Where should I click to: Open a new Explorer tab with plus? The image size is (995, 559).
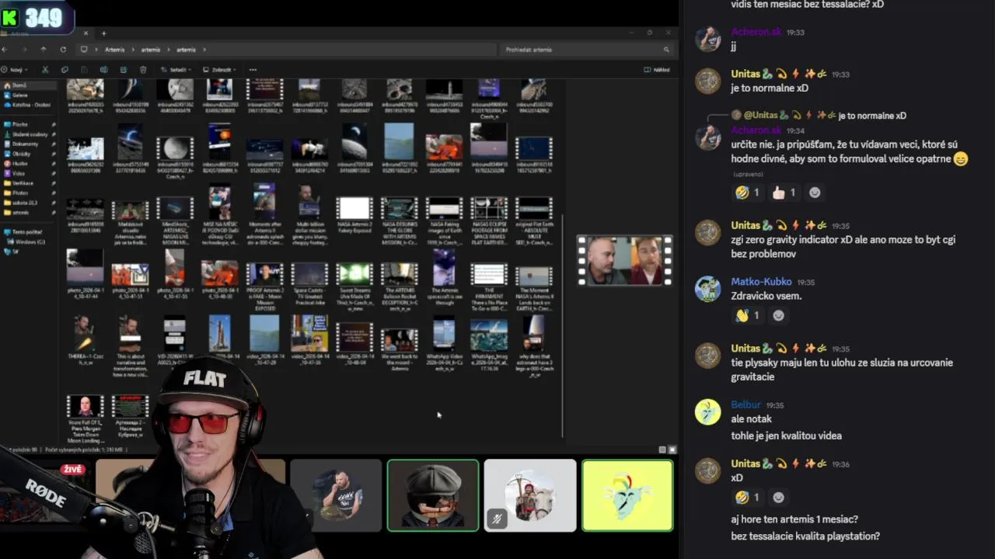[x=103, y=33]
